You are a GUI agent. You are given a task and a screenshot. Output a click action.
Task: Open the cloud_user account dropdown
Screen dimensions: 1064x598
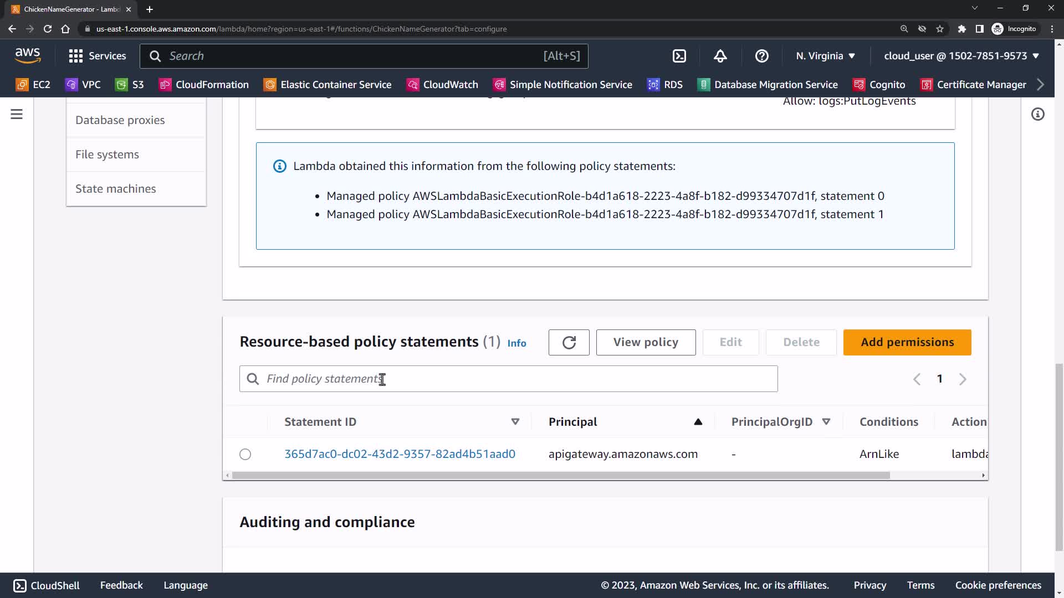click(x=961, y=56)
